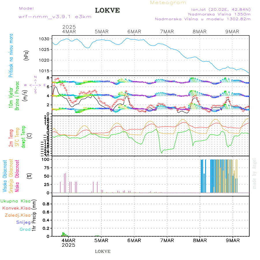The height and width of the screenshot is (260, 260).
Task: Click the blue Visoka Oblacnost label
Action: tap(5, 176)
